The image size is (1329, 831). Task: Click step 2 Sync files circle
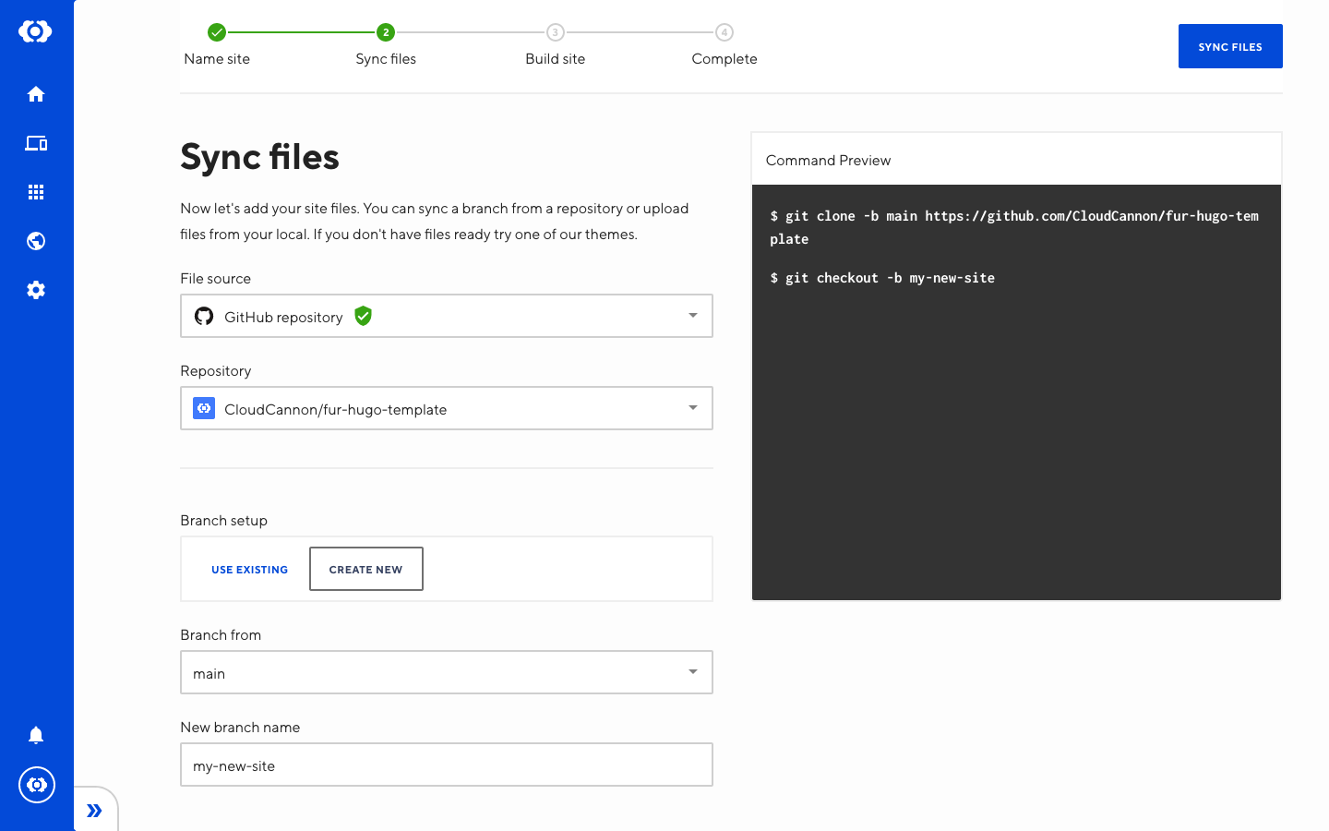[386, 32]
